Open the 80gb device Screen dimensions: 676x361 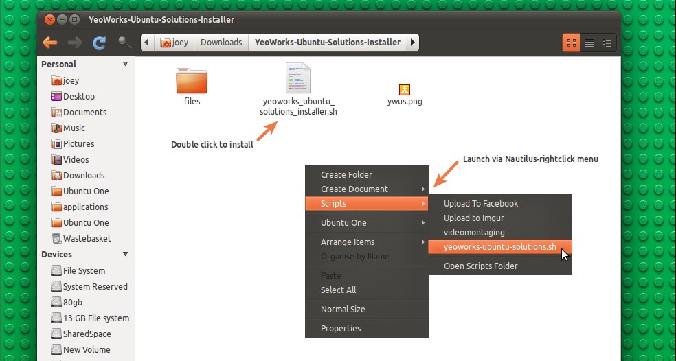coord(67,303)
